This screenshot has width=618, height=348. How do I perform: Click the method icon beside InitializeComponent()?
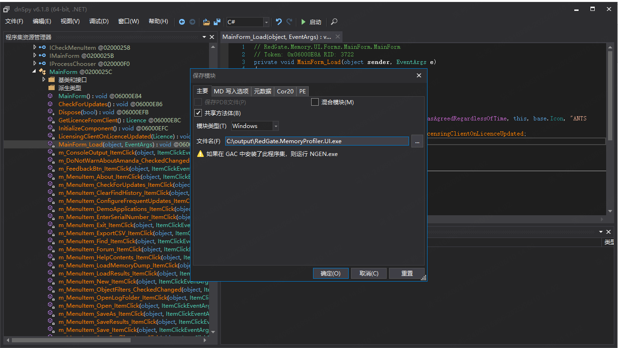click(51, 128)
